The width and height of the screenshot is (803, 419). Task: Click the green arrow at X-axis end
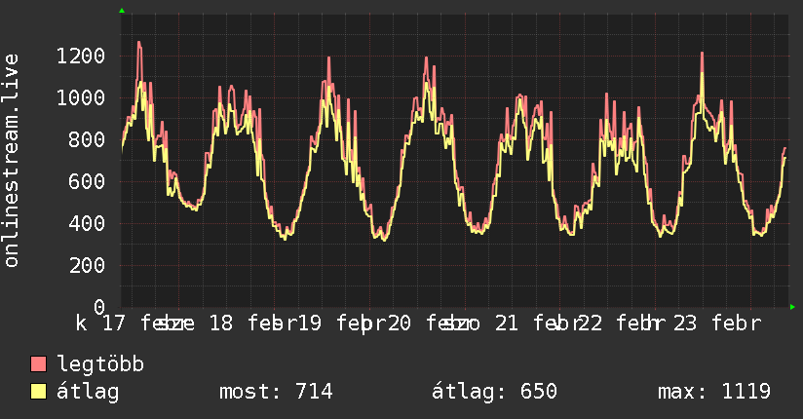(792, 307)
